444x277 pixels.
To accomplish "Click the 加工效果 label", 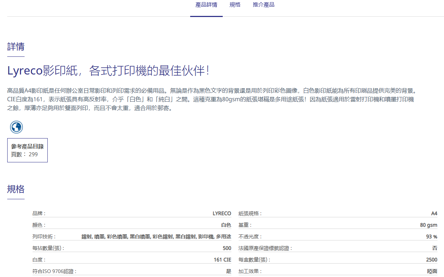I will coord(250,272).
